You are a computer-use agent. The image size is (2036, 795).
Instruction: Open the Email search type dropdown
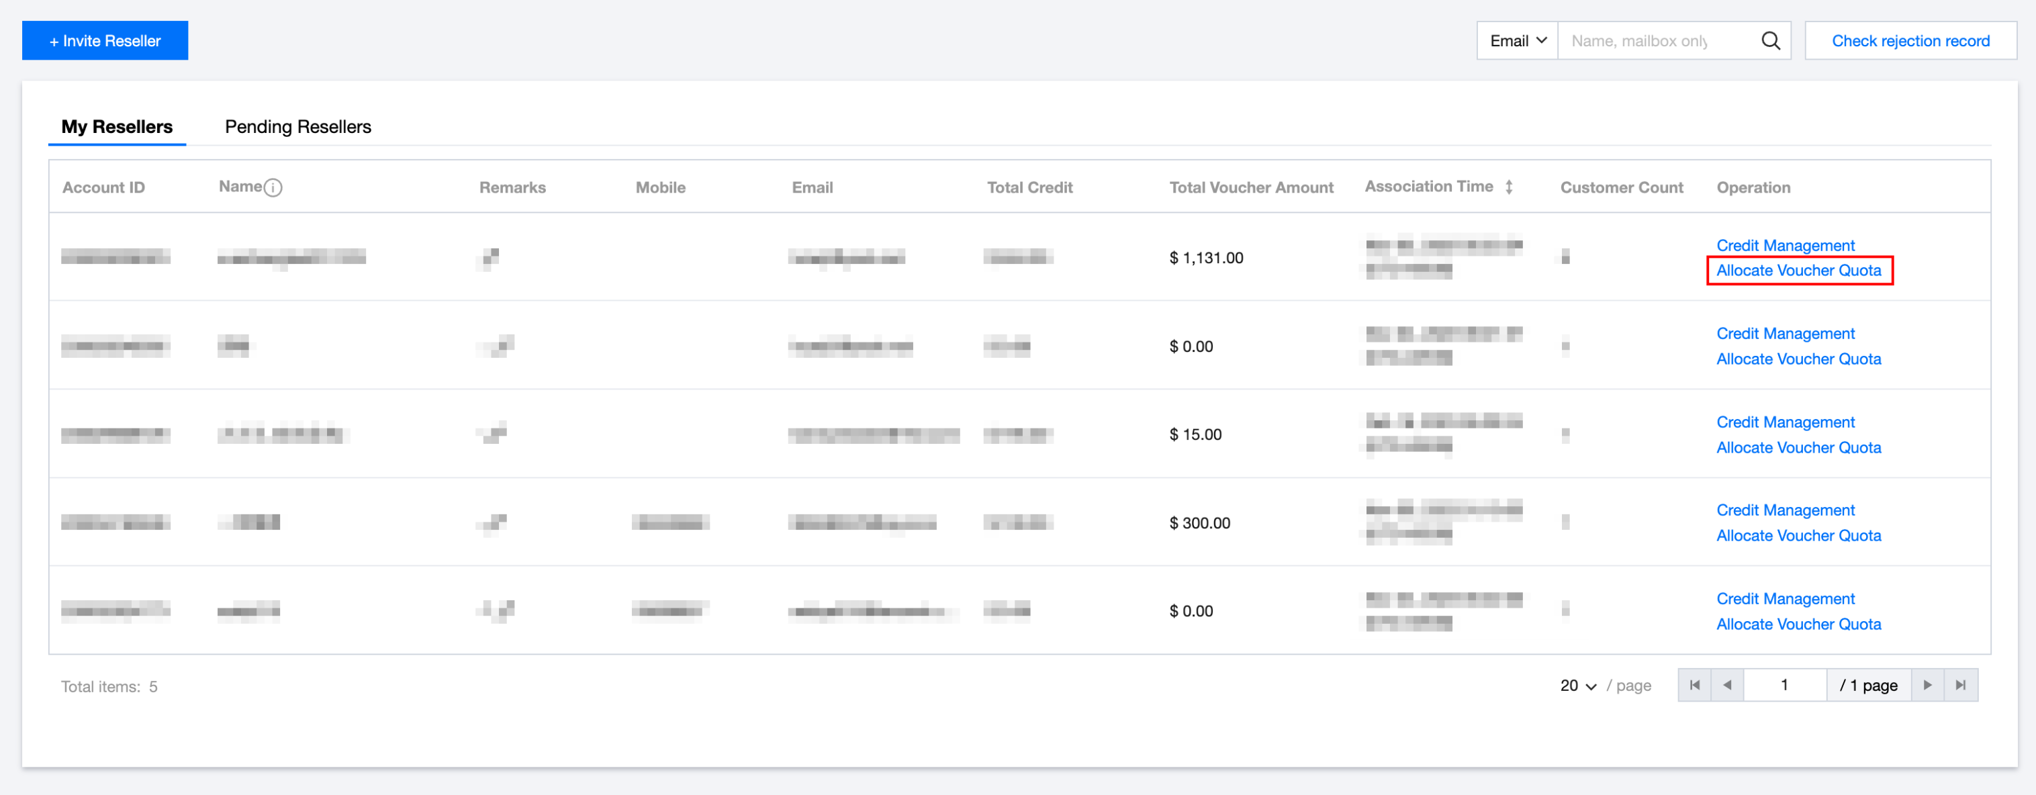1517,40
